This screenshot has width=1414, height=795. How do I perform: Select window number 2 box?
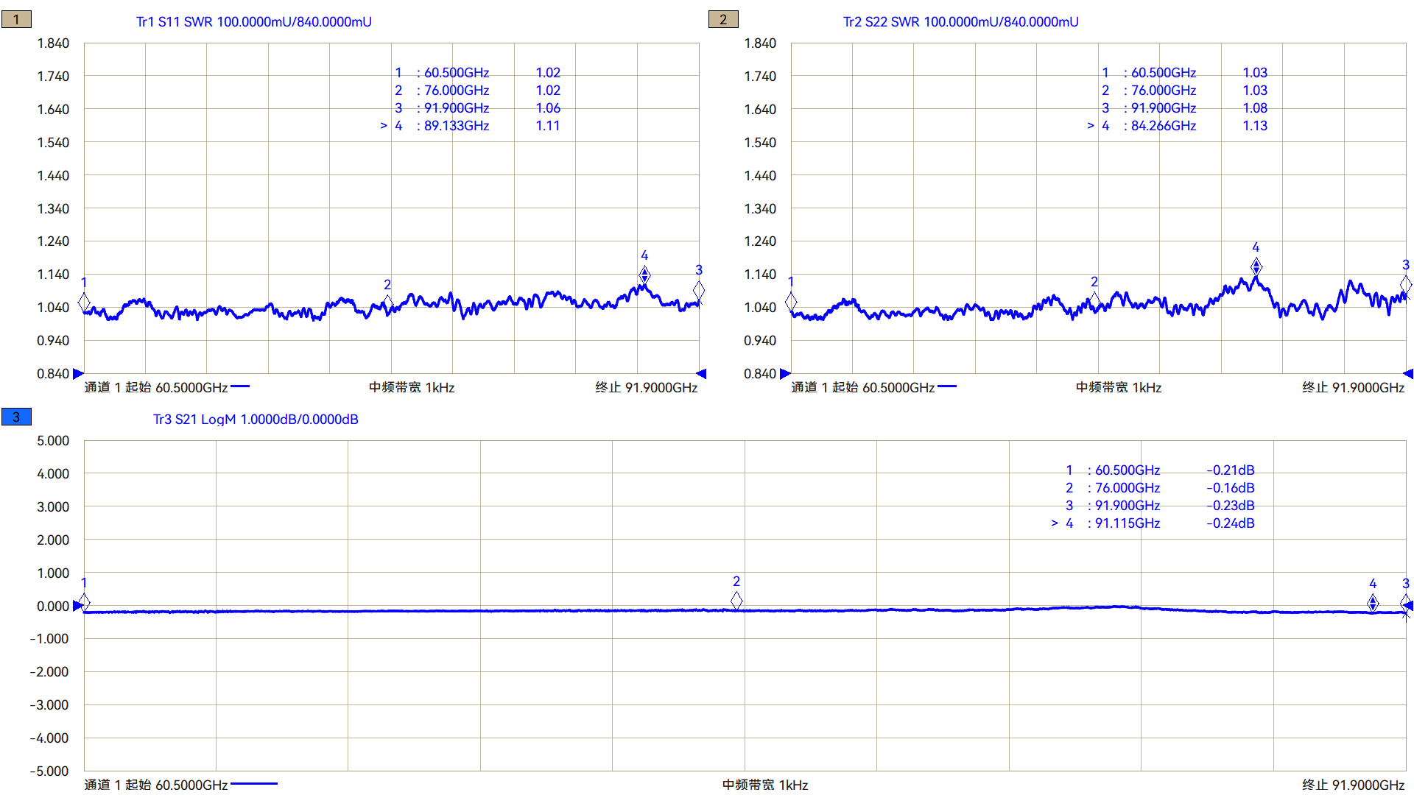(722, 19)
